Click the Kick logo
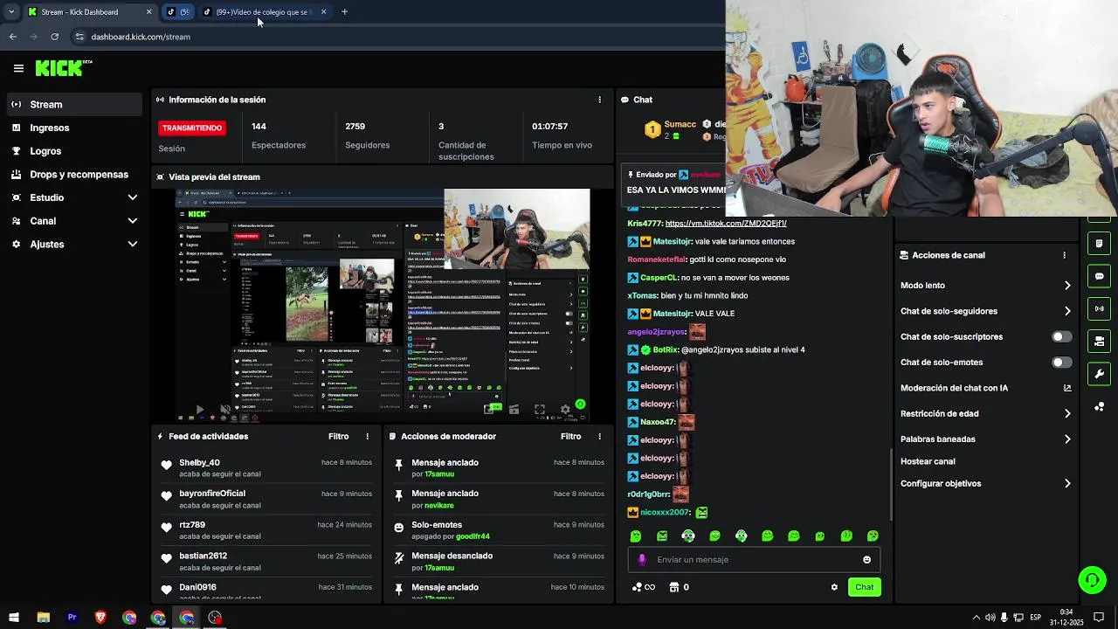1118x629 pixels. 63,67
